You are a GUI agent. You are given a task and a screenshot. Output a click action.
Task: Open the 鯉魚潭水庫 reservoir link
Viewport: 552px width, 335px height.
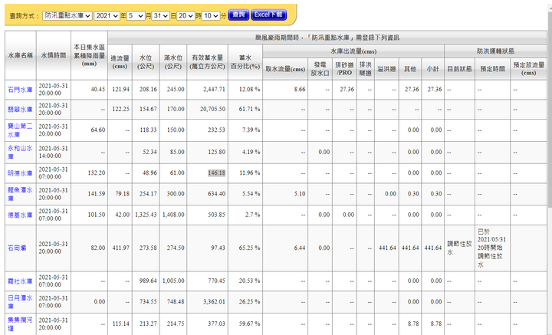coord(20,194)
